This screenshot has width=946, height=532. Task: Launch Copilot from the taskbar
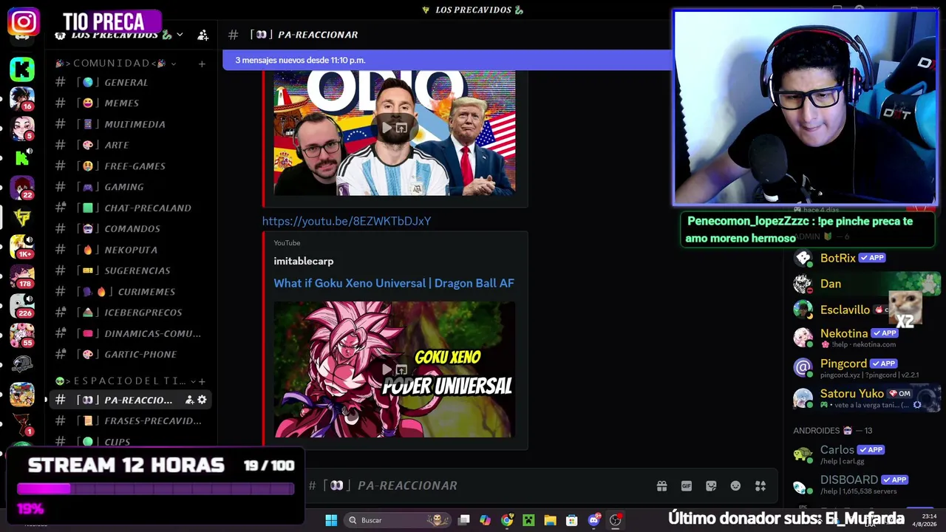pos(485,520)
